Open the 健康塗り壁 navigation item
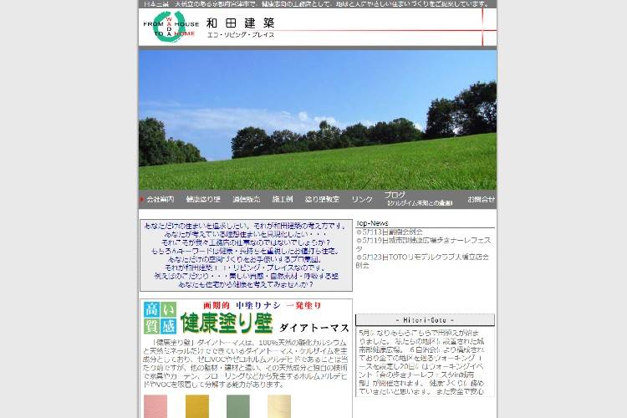The width and height of the screenshot is (627, 418). point(203,200)
